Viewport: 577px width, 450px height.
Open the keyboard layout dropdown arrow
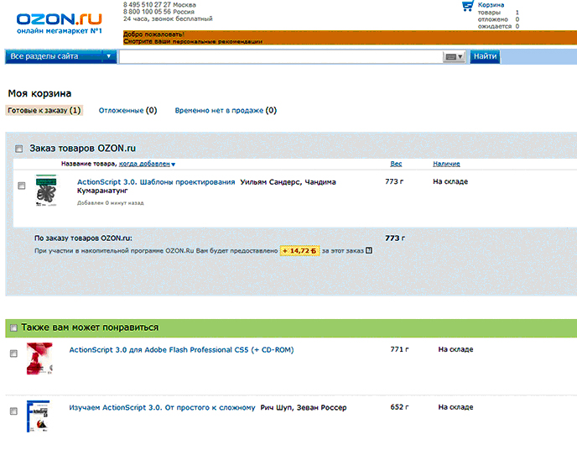(460, 57)
